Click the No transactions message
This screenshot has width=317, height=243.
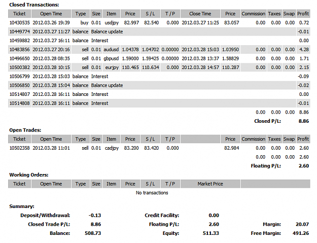[x=152, y=193]
